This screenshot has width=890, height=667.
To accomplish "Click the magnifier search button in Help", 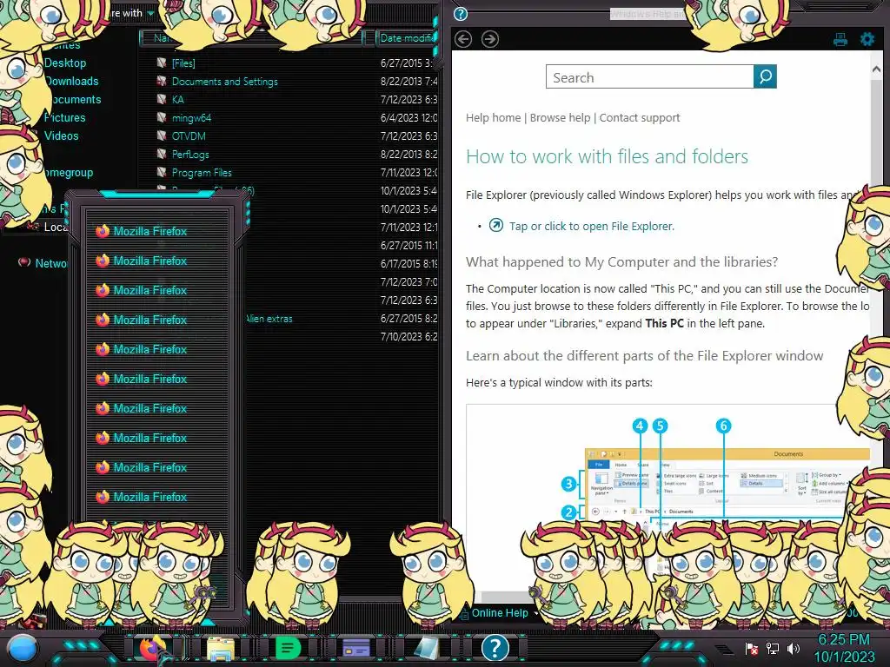I will (x=765, y=76).
